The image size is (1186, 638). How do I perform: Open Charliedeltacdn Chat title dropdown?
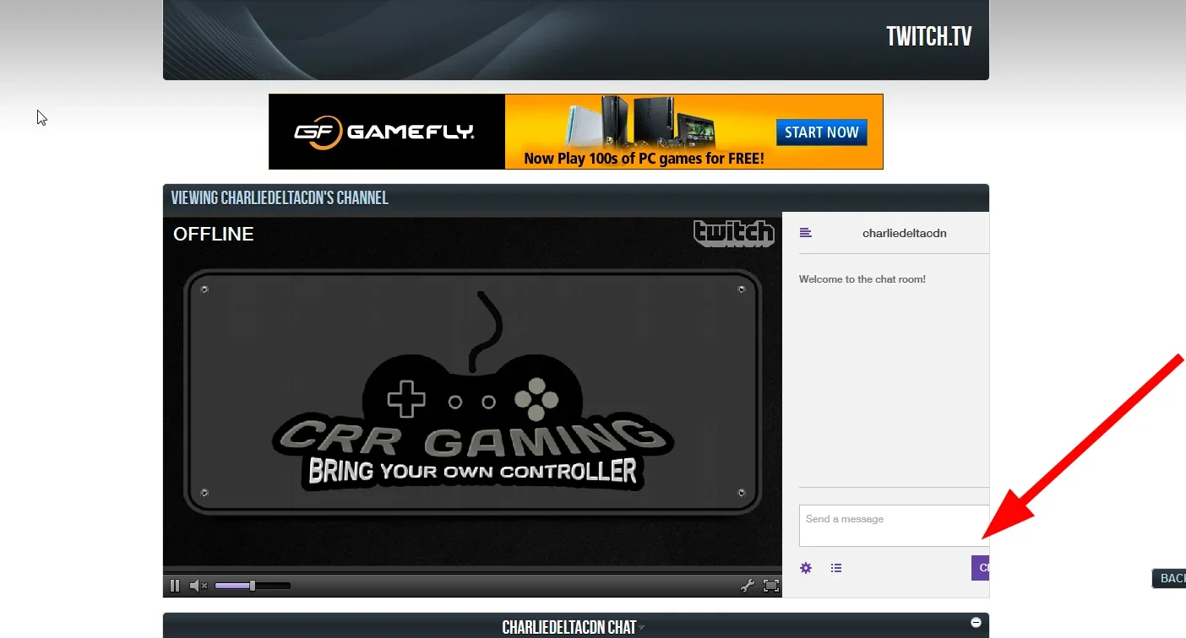pyautogui.click(x=642, y=627)
